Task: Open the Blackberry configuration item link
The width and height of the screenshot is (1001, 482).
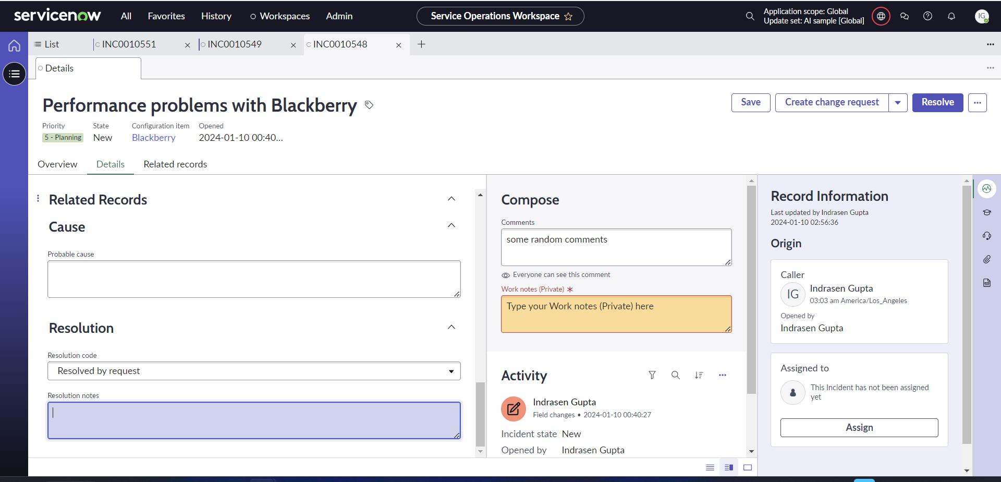Action: click(x=153, y=138)
